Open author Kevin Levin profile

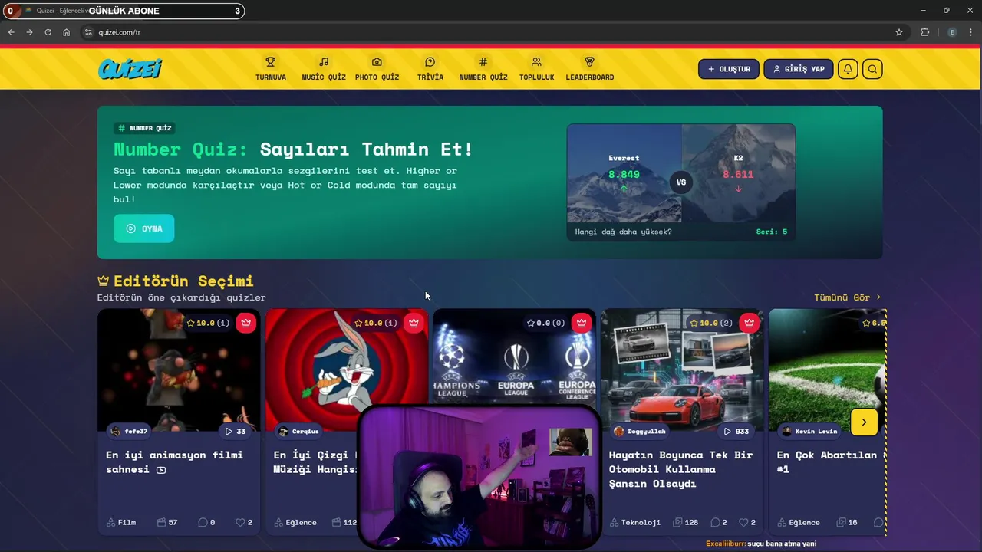click(809, 431)
